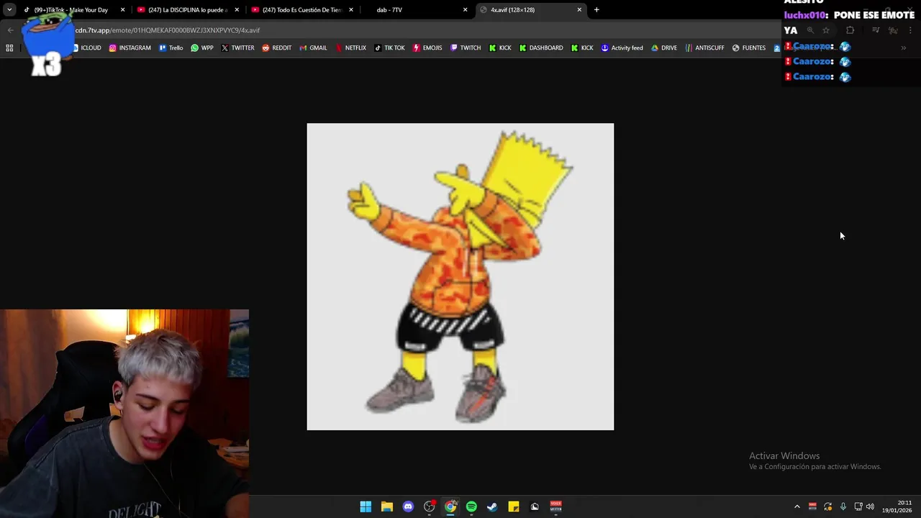This screenshot has width=921, height=518.
Task: Close the 4x.avif tab
Action: point(579,10)
